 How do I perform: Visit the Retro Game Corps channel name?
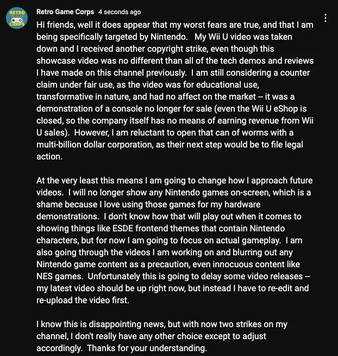click(x=65, y=12)
